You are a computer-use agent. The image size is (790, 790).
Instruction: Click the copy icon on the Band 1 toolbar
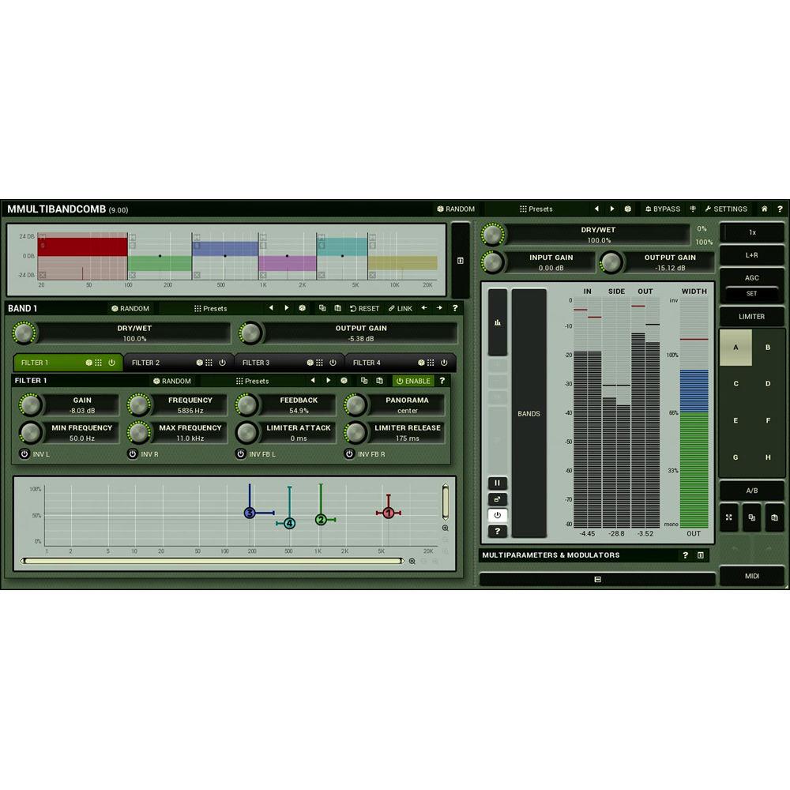pyautogui.click(x=322, y=308)
